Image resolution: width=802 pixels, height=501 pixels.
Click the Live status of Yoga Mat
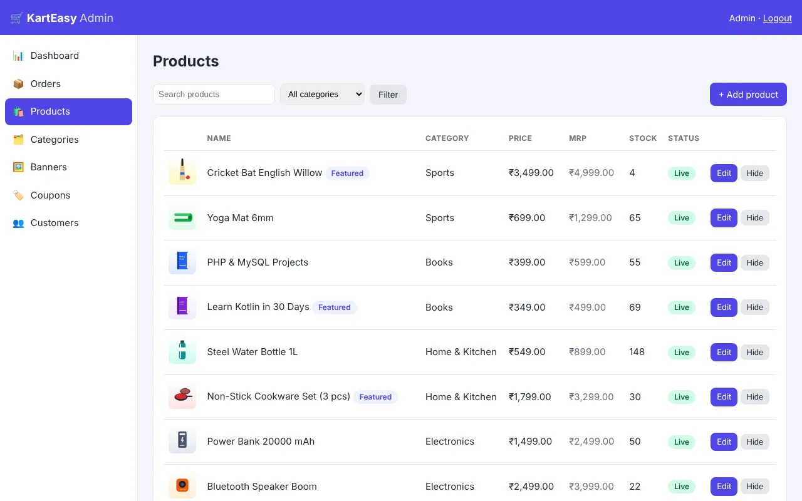(x=682, y=218)
